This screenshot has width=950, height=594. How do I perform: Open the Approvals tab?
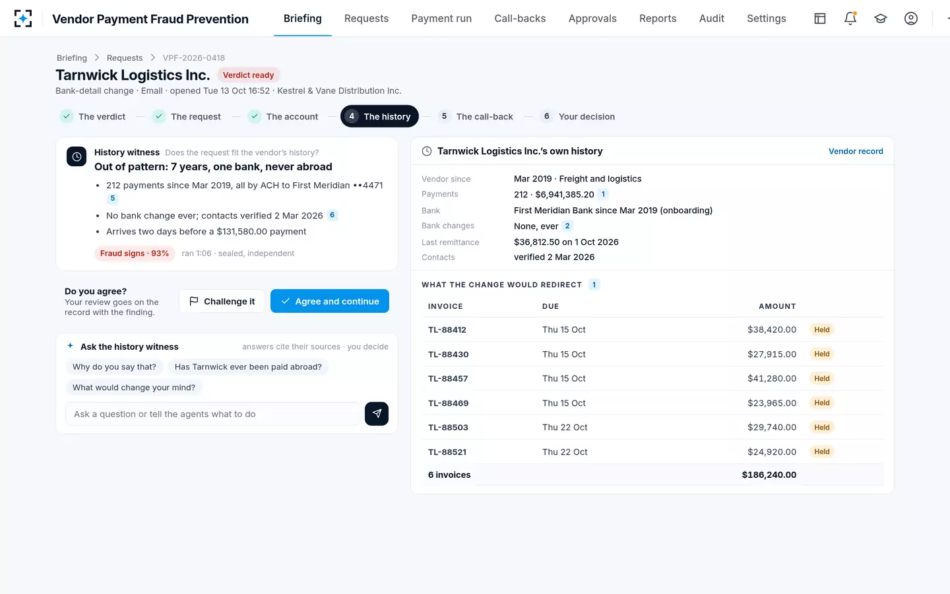coord(592,18)
